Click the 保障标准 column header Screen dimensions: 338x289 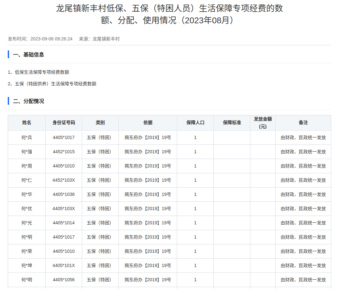(232, 123)
